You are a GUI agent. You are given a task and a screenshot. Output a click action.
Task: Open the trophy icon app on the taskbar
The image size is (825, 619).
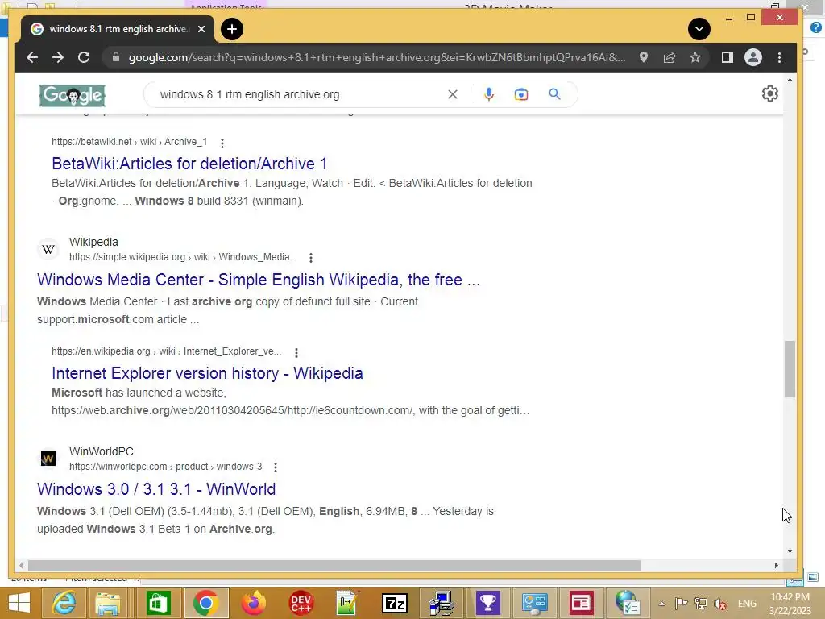pyautogui.click(x=487, y=603)
